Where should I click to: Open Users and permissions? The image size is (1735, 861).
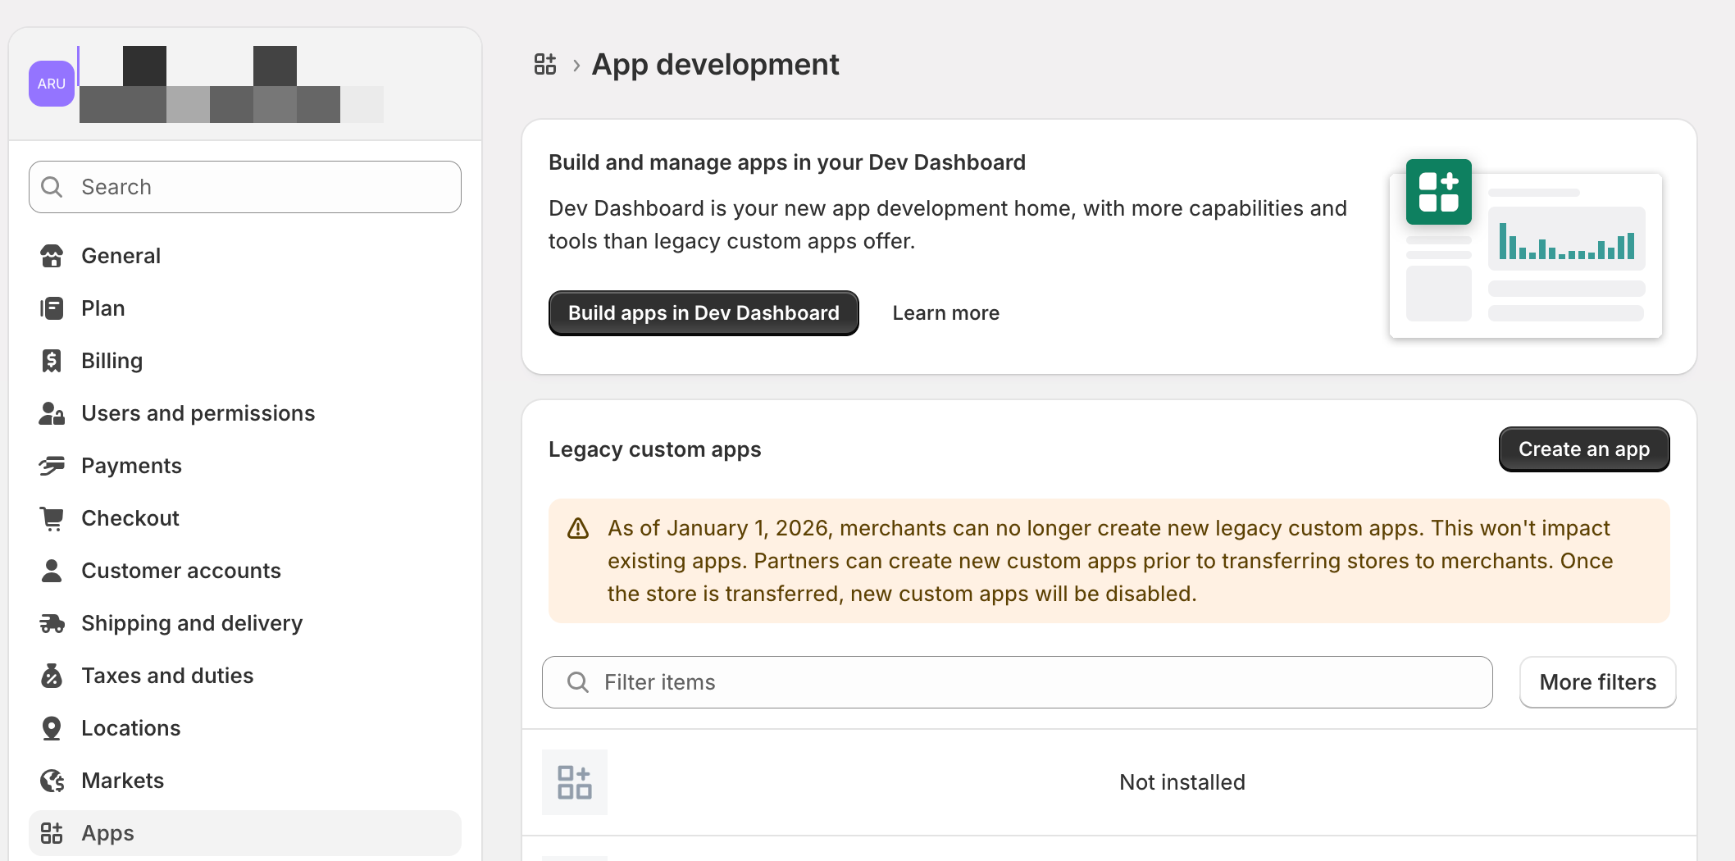click(245, 413)
